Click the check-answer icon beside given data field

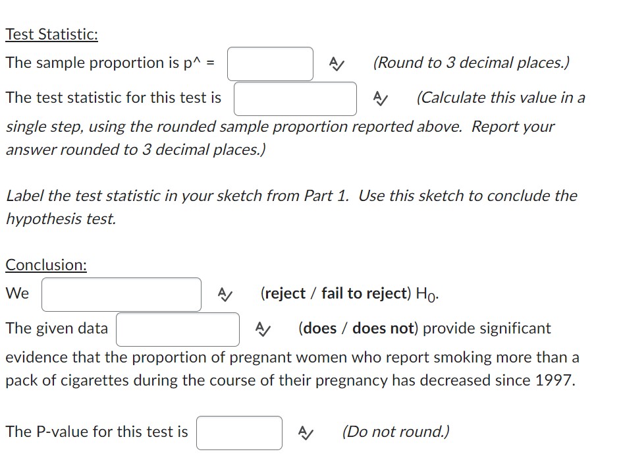coord(261,330)
